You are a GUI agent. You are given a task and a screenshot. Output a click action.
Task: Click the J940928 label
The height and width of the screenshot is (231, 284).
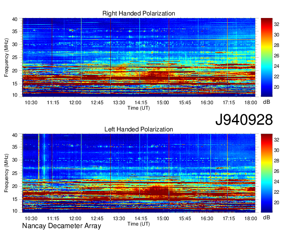pyautogui.click(x=244, y=120)
